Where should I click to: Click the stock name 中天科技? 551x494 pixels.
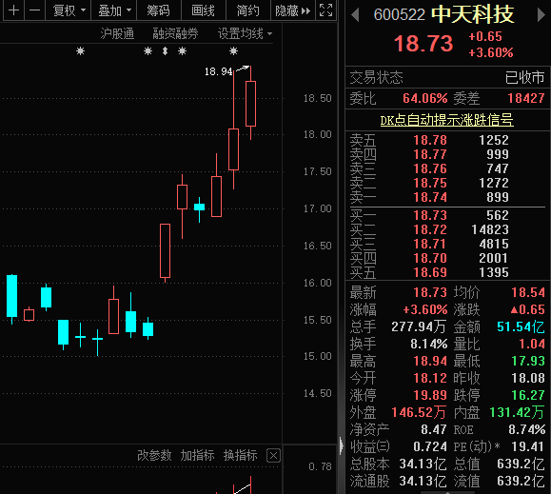[473, 14]
